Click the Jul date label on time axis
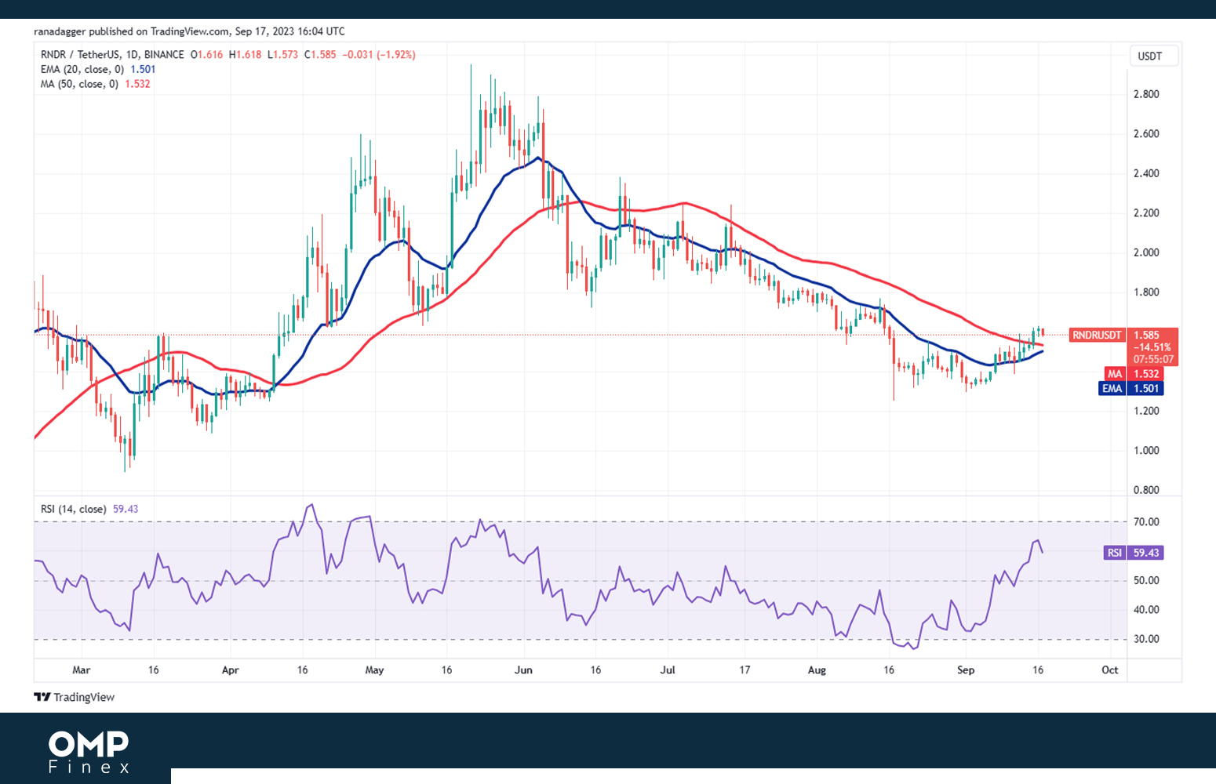The height and width of the screenshot is (784, 1216). click(x=668, y=670)
